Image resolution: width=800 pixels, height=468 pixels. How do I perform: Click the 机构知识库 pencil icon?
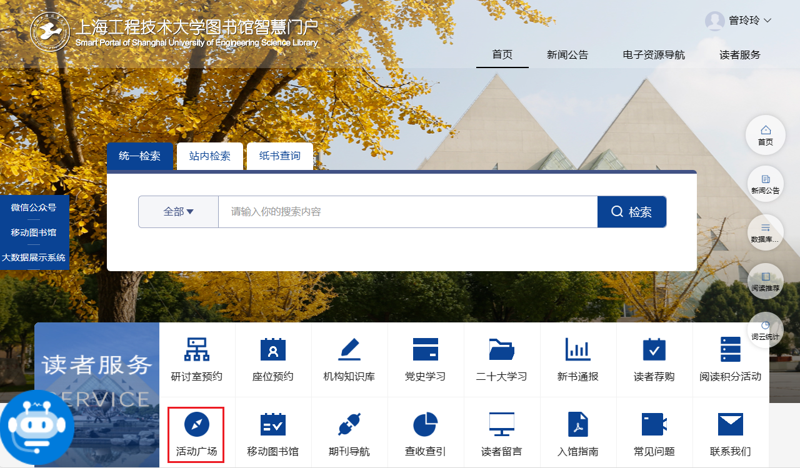click(x=349, y=349)
